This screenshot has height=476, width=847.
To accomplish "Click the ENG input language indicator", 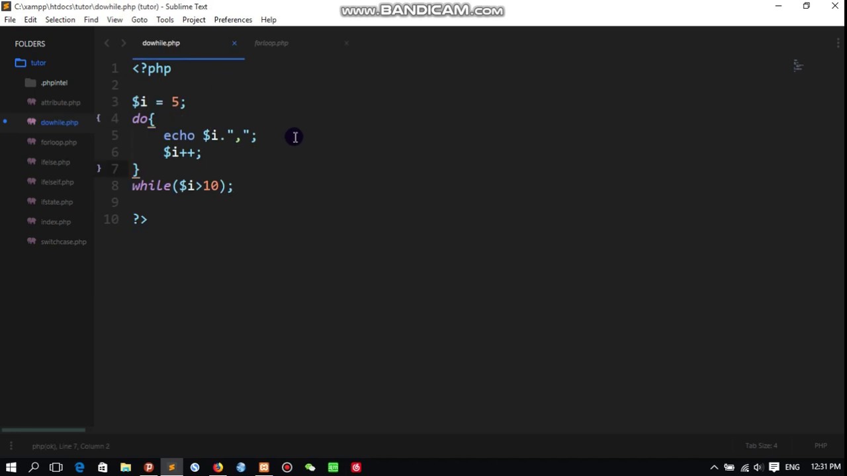I will pyautogui.click(x=792, y=467).
